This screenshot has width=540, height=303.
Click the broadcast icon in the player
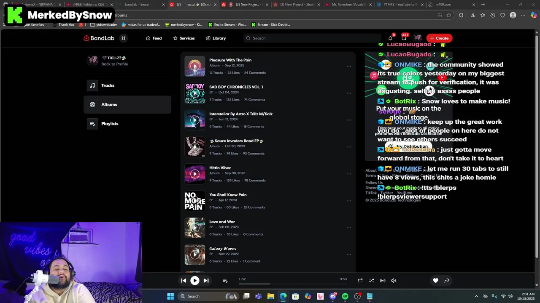point(383,281)
